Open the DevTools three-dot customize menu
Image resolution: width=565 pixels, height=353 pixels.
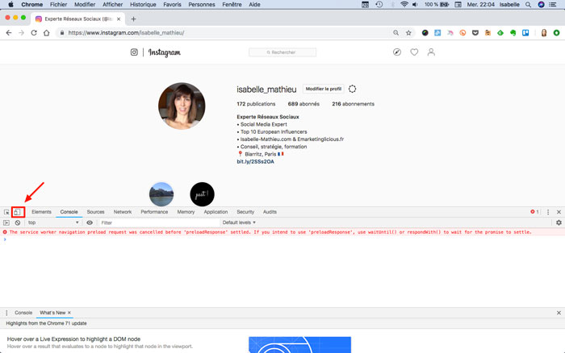tap(548, 212)
